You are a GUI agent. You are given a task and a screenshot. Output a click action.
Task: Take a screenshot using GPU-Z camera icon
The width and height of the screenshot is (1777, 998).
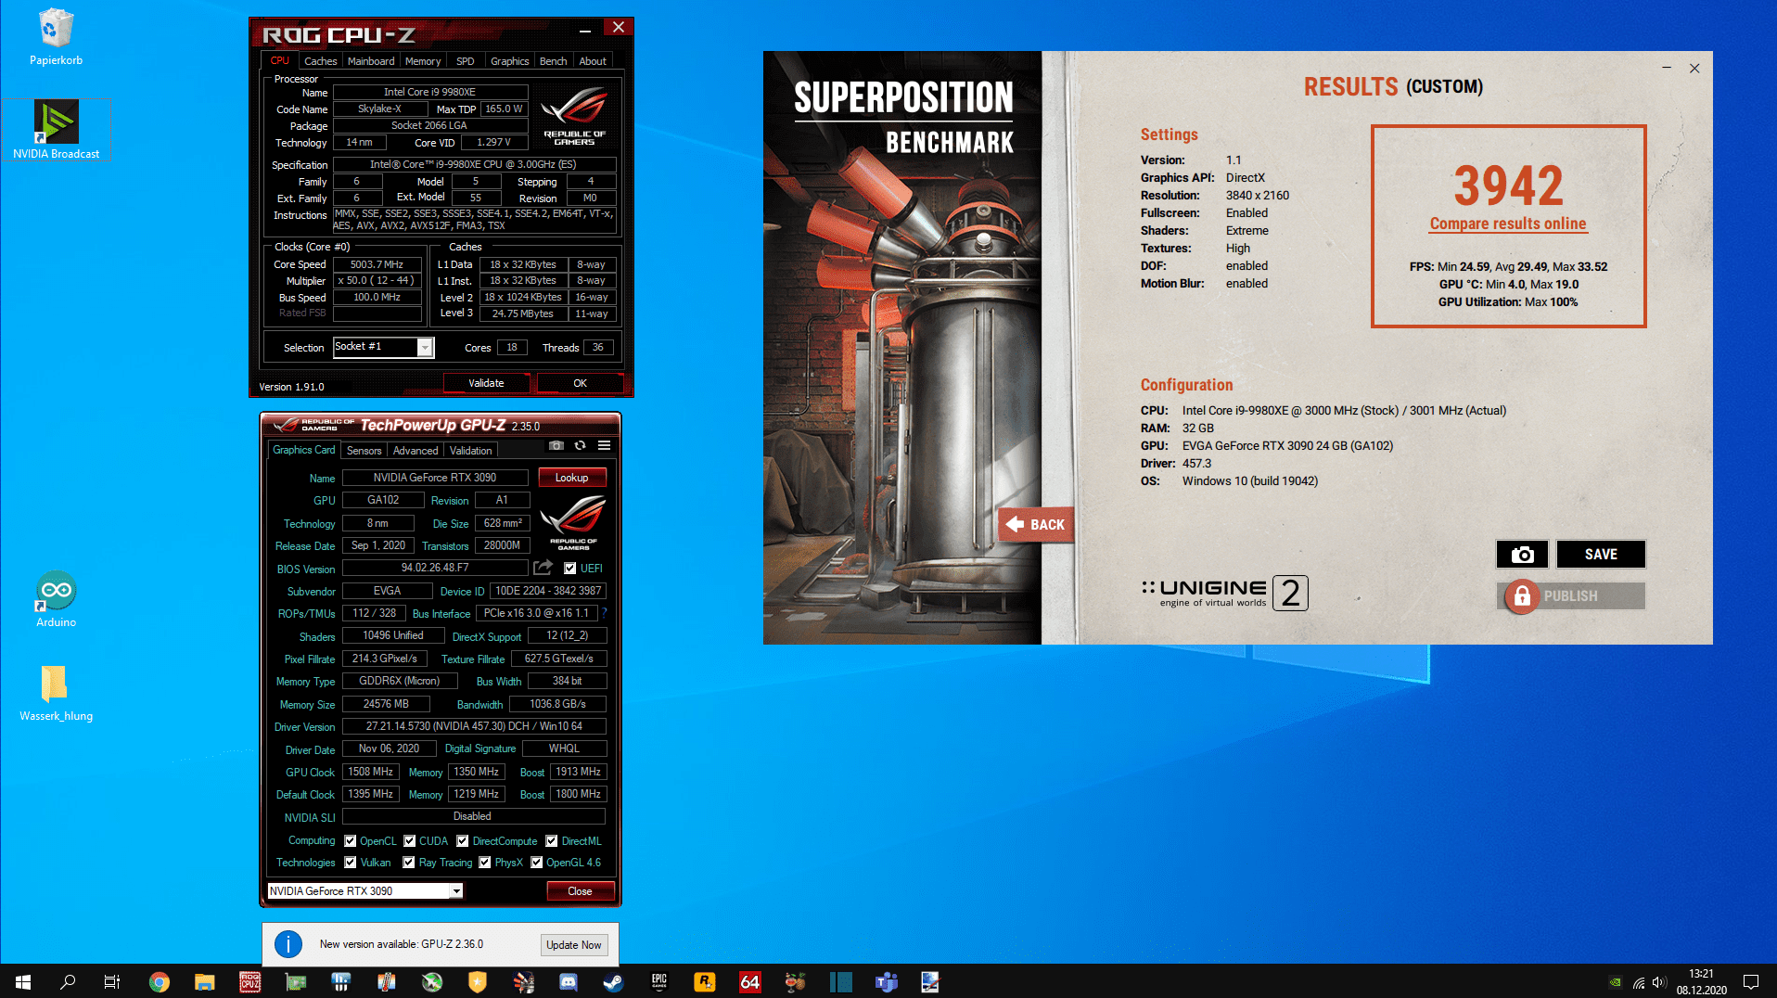pyautogui.click(x=556, y=445)
